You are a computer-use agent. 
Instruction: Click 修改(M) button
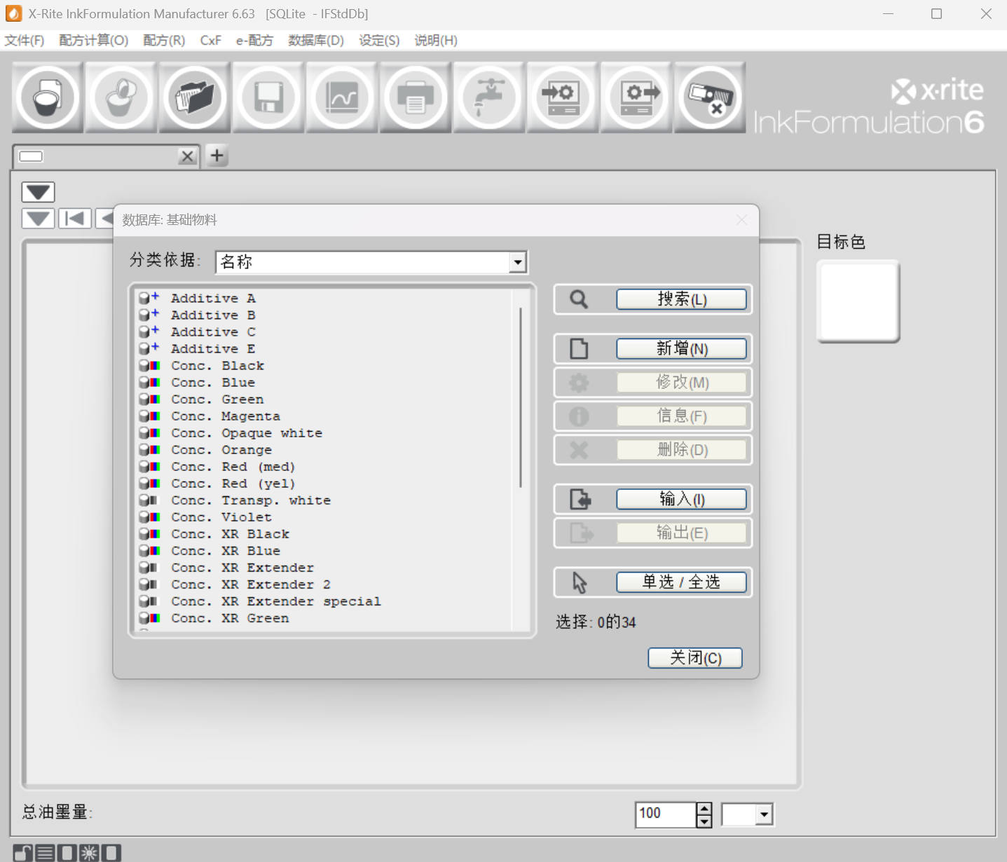pyautogui.click(x=681, y=383)
